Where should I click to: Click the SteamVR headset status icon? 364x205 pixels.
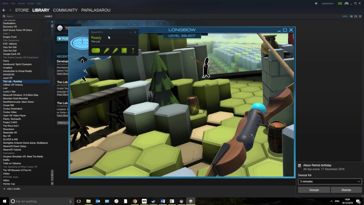pyautogui.click(x=96, y=50)
